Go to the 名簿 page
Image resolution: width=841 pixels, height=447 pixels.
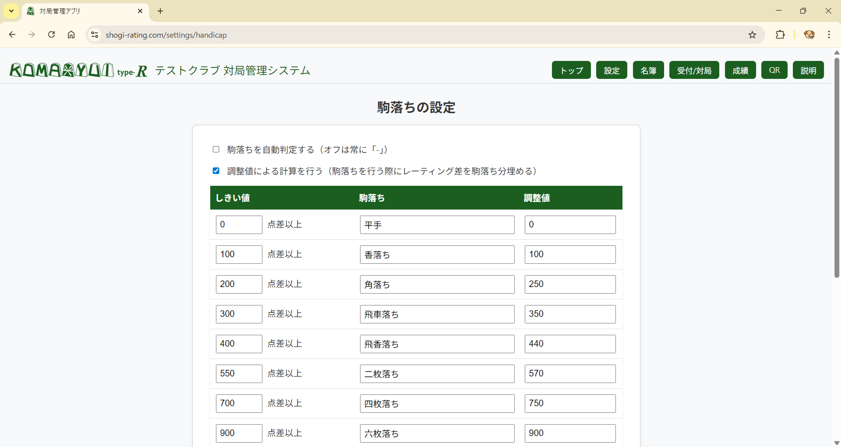(x=648, y=70)
